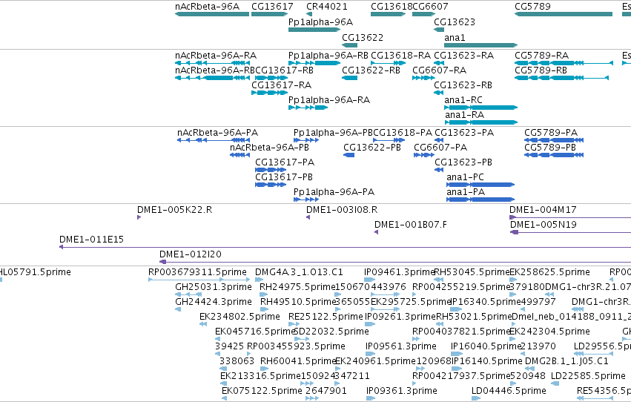Click the HL05791.5prime EST label
The height and width of the screenshot is (402, 631).
[x=36, y=272]
